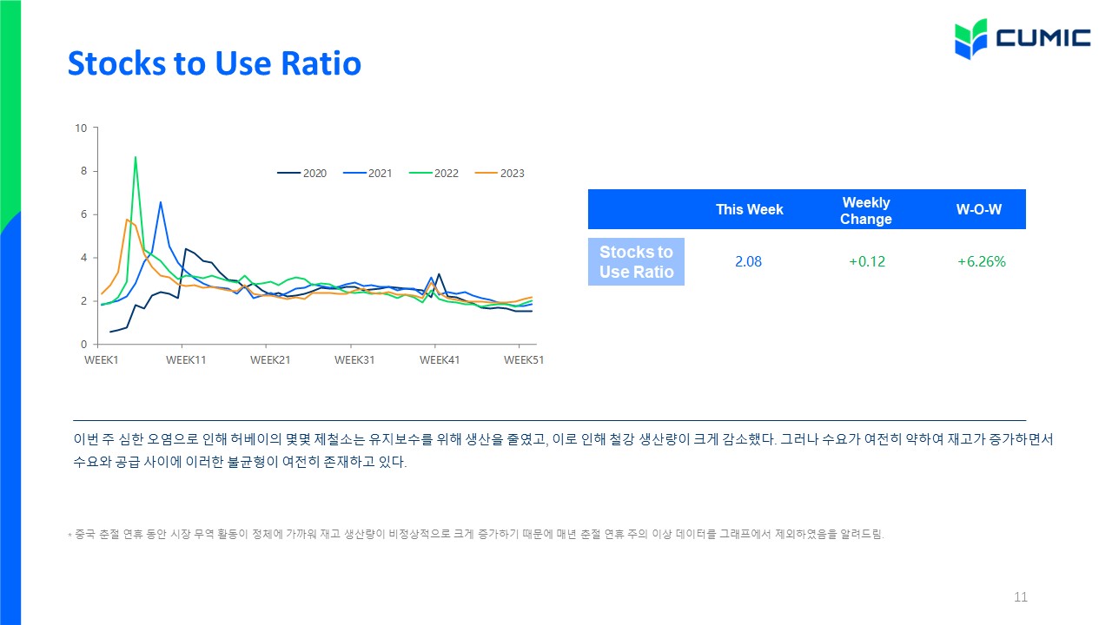Click the slide page number 11
This screenshot has width=1112, height=625.
click(x=1021, y=597)
